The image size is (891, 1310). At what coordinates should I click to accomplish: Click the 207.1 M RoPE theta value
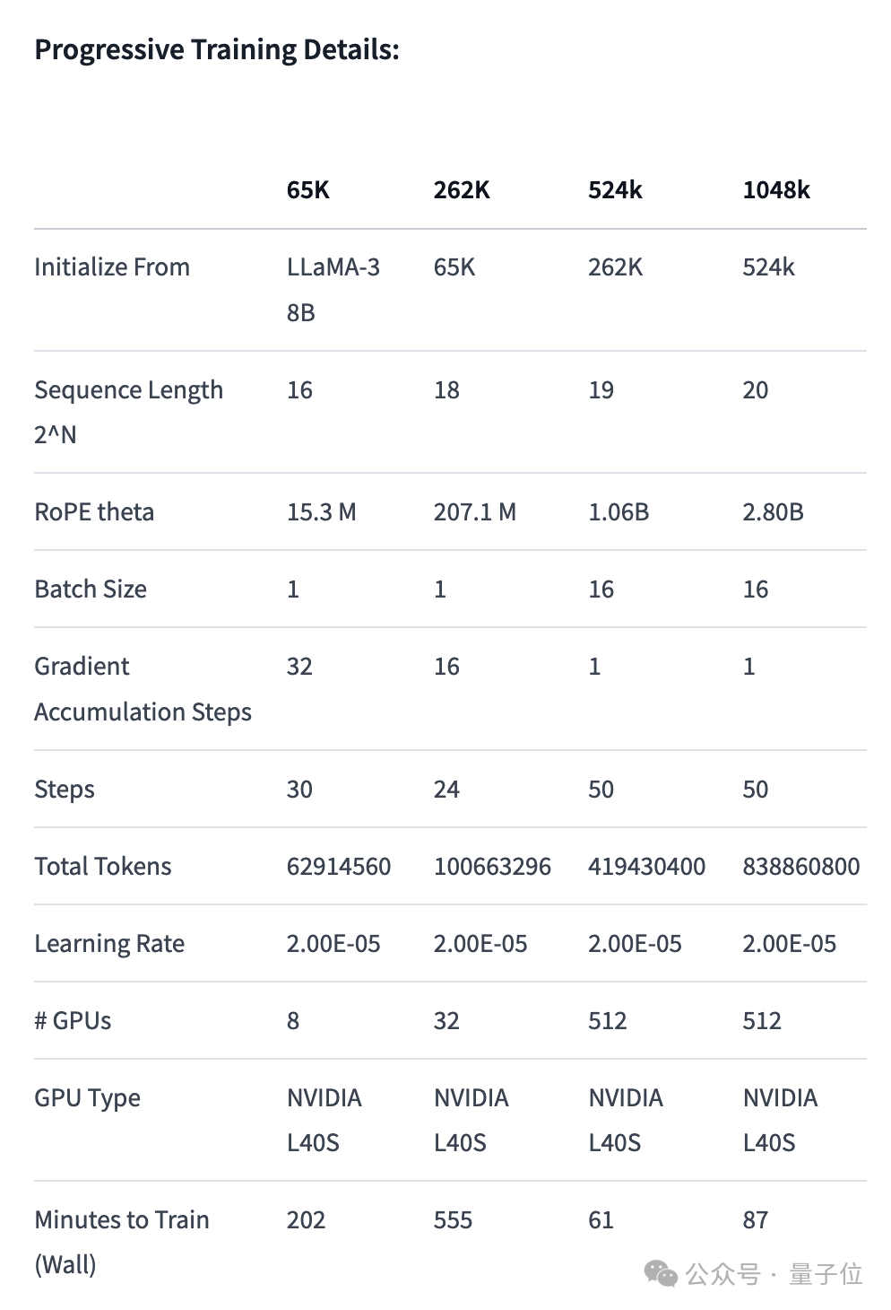(475, 511)
